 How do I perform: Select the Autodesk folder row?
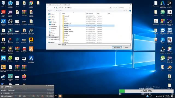point(88,16)
